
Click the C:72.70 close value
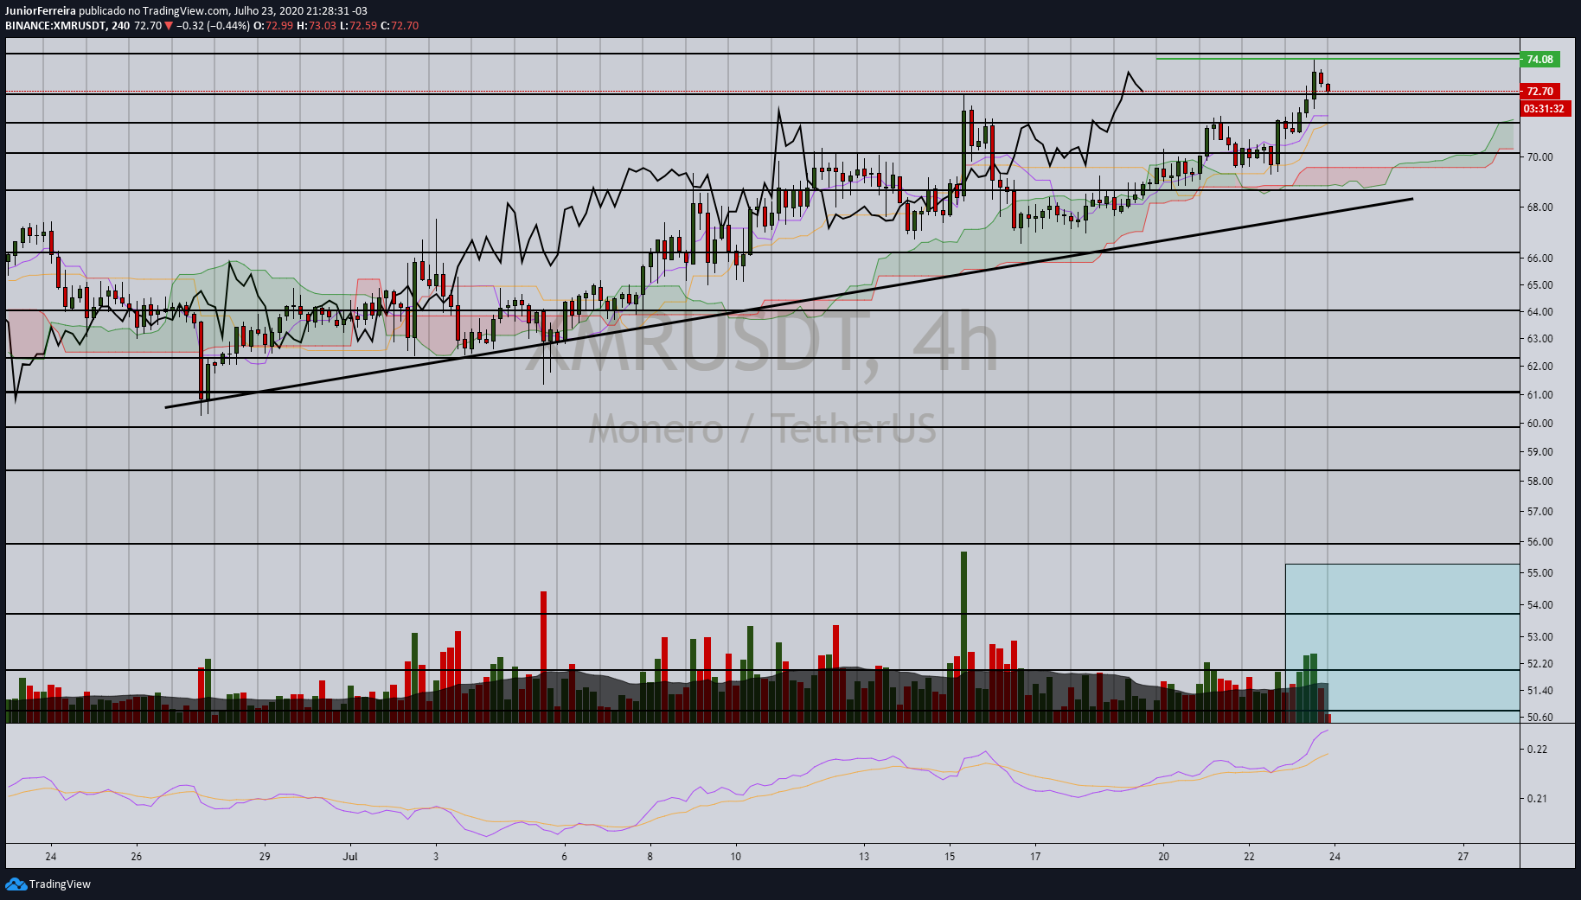400,25
